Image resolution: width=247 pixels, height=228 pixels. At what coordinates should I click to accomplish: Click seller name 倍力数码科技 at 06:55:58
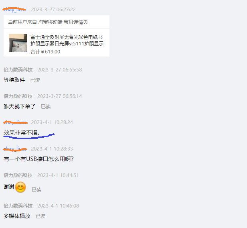coord(18,70)
